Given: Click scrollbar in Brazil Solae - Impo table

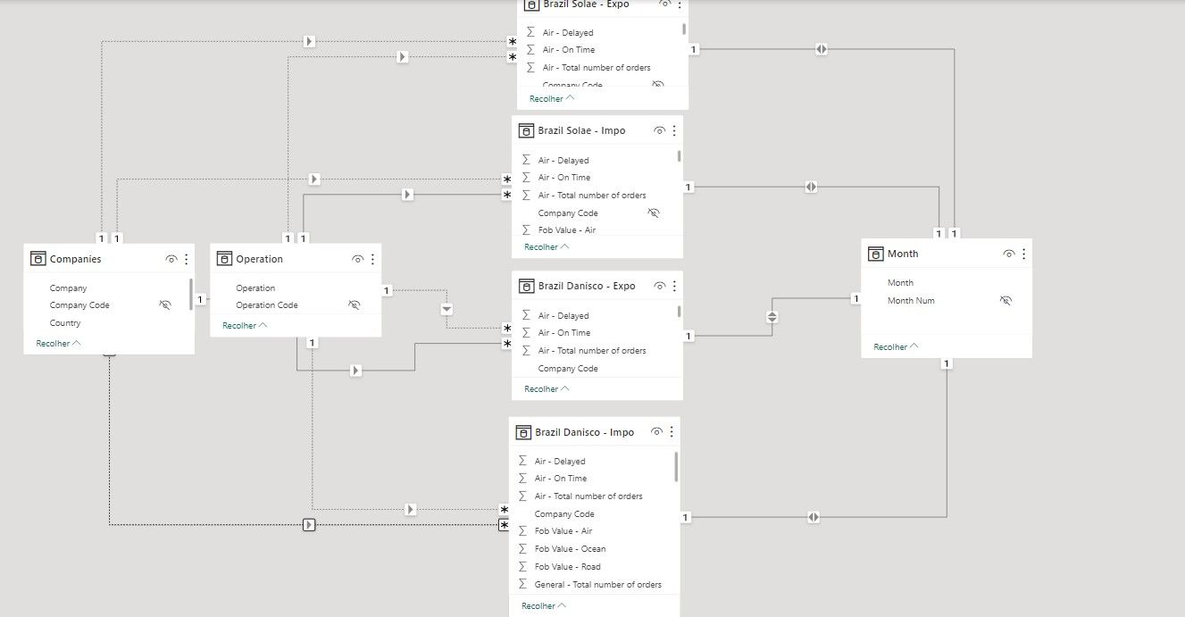Looking at the screenshot, I should pos(680,155).
